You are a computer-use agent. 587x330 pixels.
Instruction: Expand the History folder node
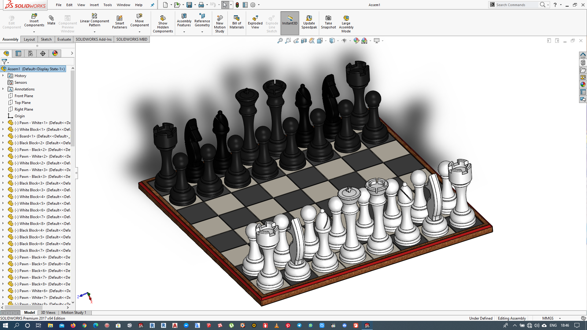[x=3, y=76]
